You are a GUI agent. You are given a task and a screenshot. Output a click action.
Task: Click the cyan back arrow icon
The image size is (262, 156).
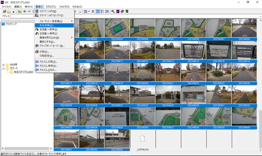[25, 11]
